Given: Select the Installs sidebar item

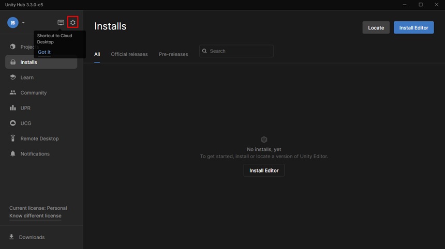Looking at the screenshot, I should pos(41,62).
